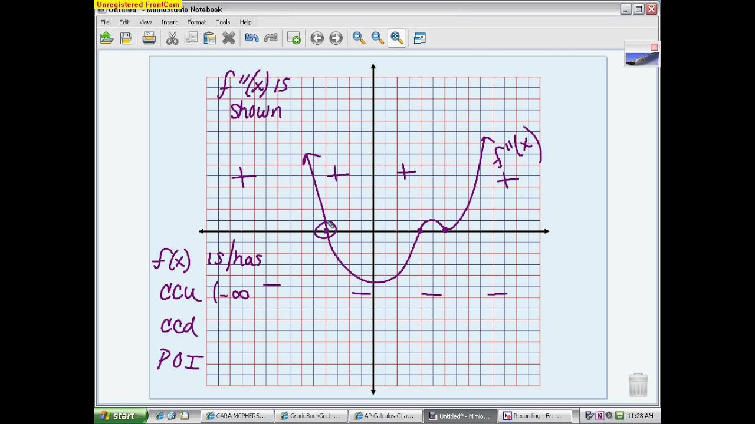Screen dimensions: 755x424
Task: Switch to AP Calculus Cha taskbar window
Action: pos(384,416)
